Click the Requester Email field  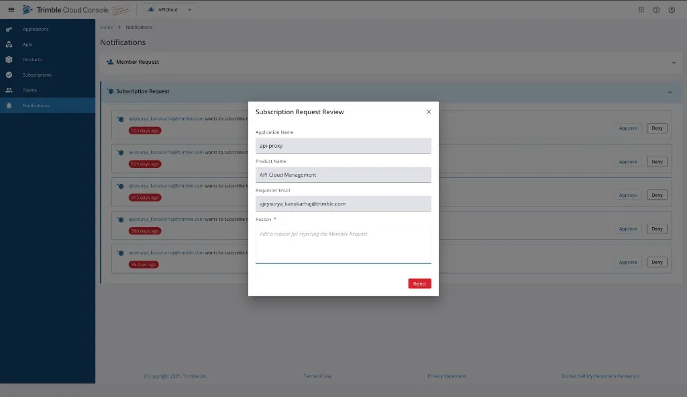coord(343,204)
